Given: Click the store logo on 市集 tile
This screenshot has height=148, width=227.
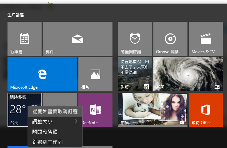Looking at the screenshot, I should click(x=182, y=123).
